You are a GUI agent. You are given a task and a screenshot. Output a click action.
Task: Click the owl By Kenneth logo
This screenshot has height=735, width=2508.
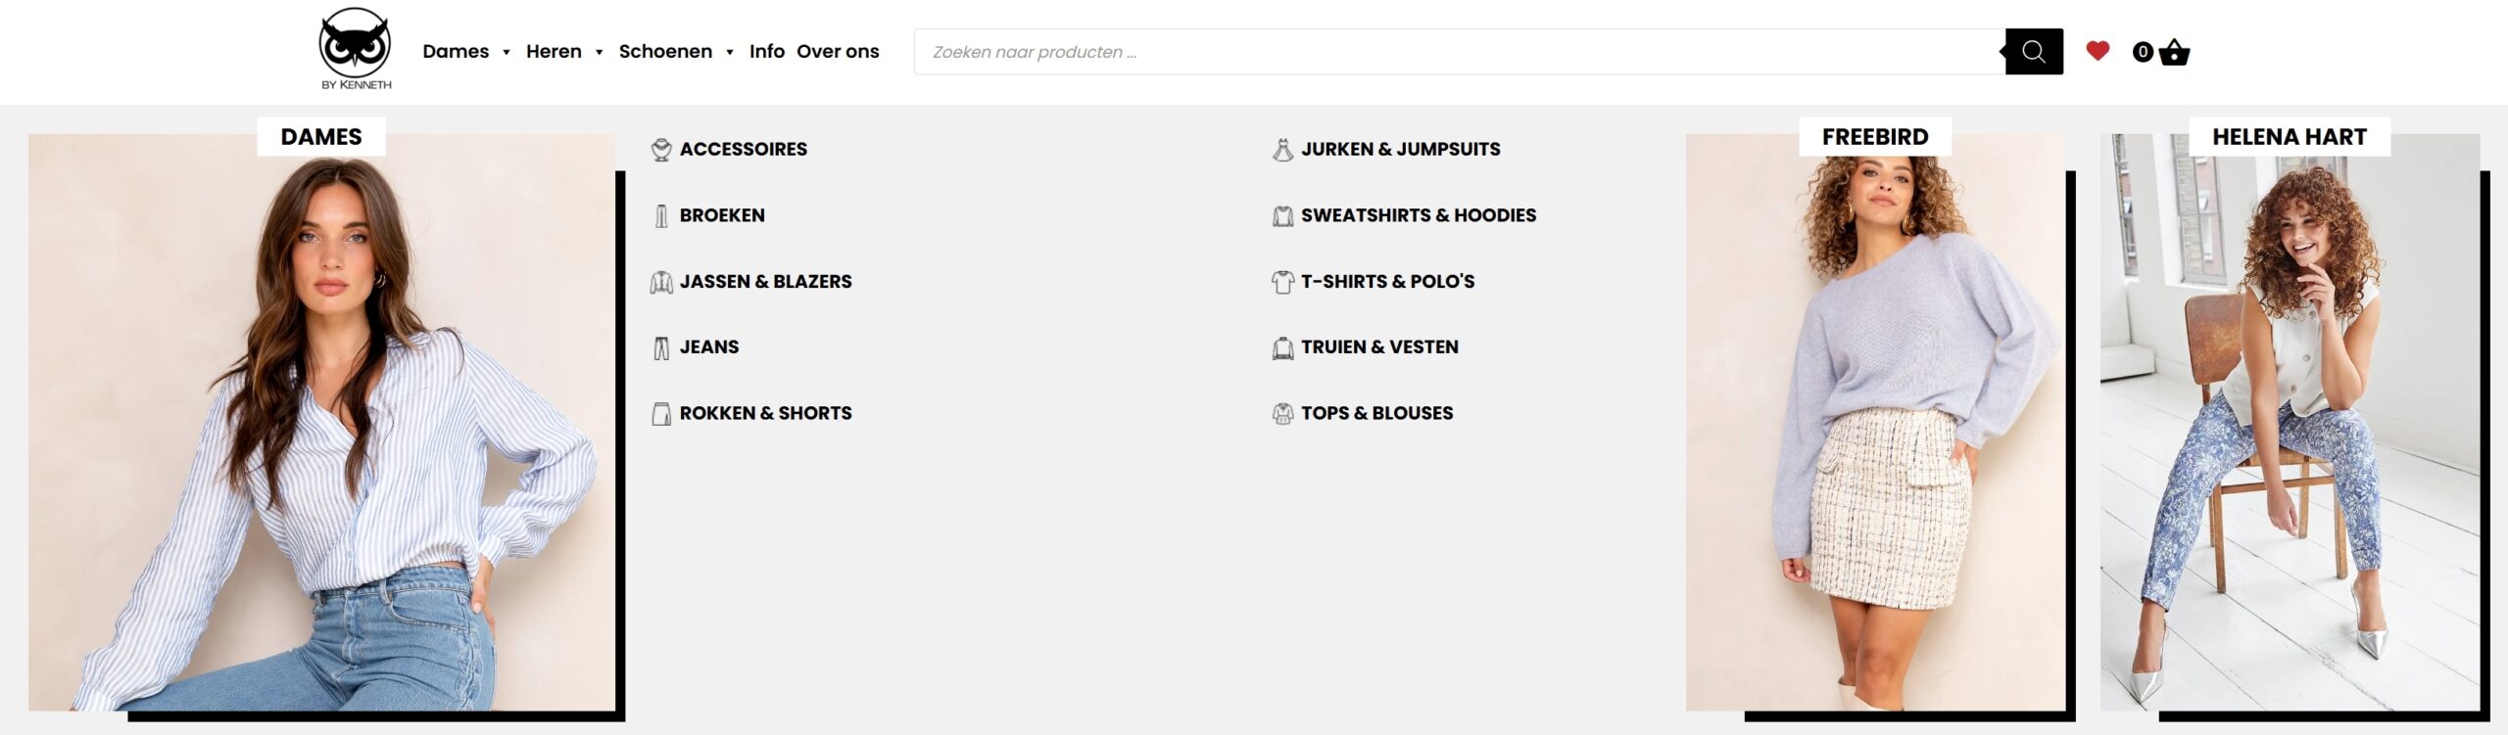356,49
